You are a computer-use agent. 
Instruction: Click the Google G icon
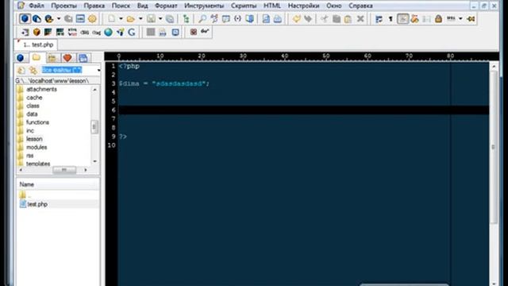click(132, 32)
